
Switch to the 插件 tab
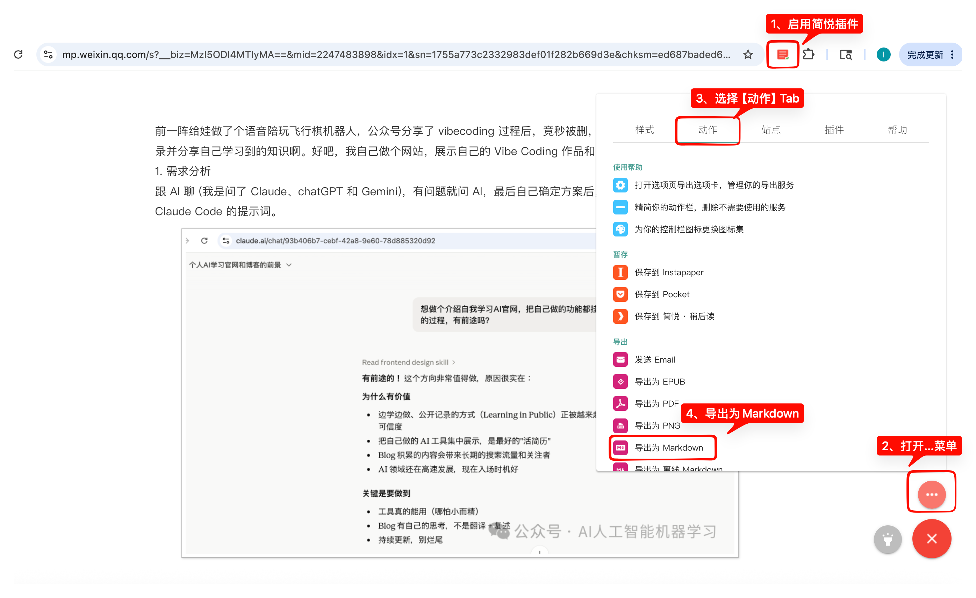tap(834, 129)
